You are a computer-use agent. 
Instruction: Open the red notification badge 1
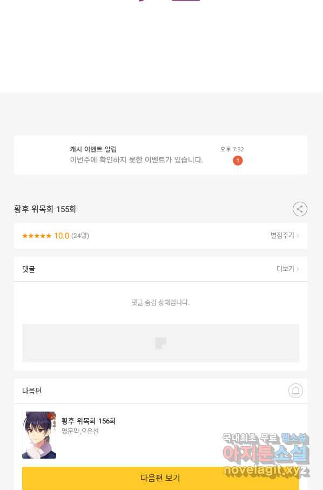(238, 161)
